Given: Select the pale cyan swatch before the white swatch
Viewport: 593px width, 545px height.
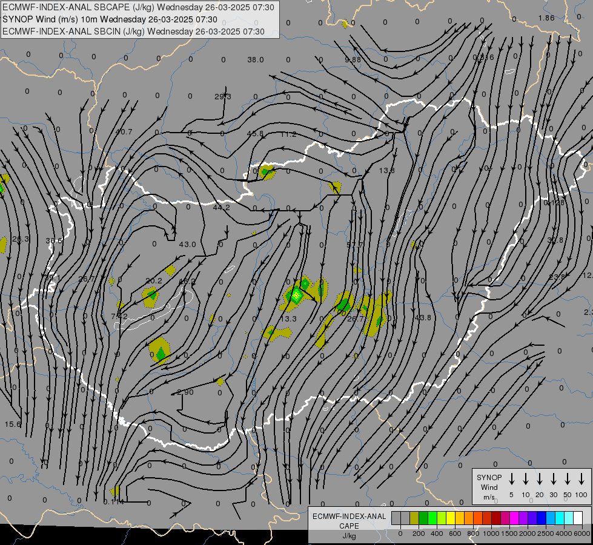Looking at the screenshot, I should click(569, 518).
